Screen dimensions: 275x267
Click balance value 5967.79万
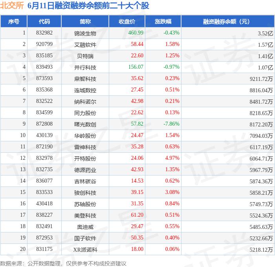pos(261,170)
